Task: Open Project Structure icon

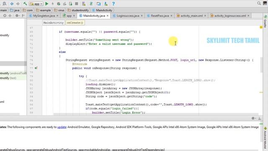Action: click(x=99, y=4)
